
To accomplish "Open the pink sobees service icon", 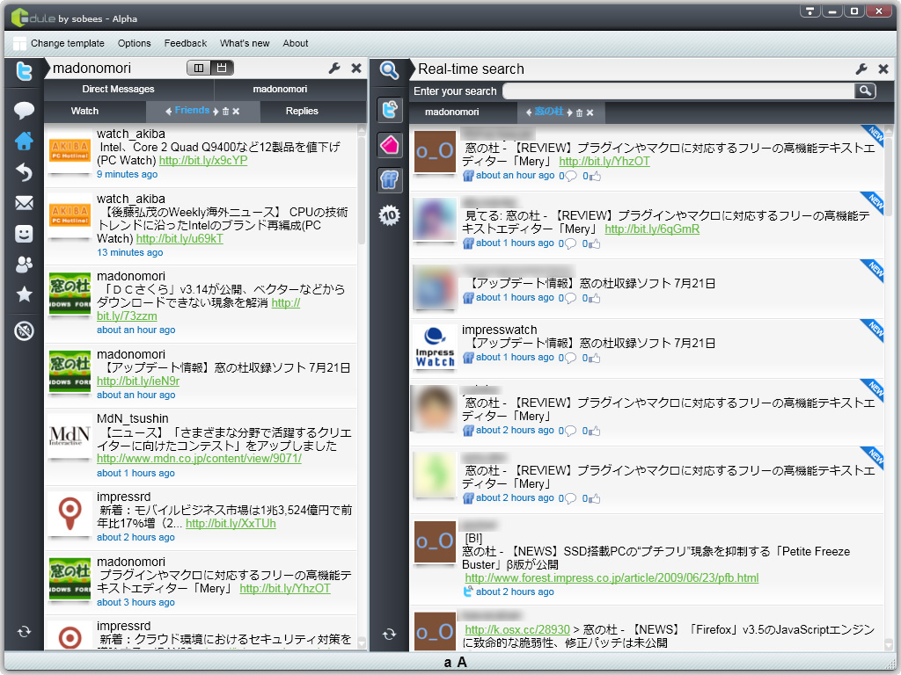I will 389,145.
